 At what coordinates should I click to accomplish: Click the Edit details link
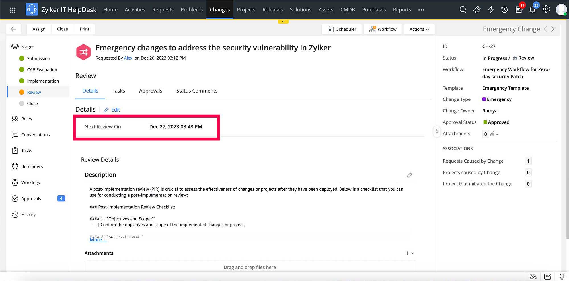pos(112,110)
